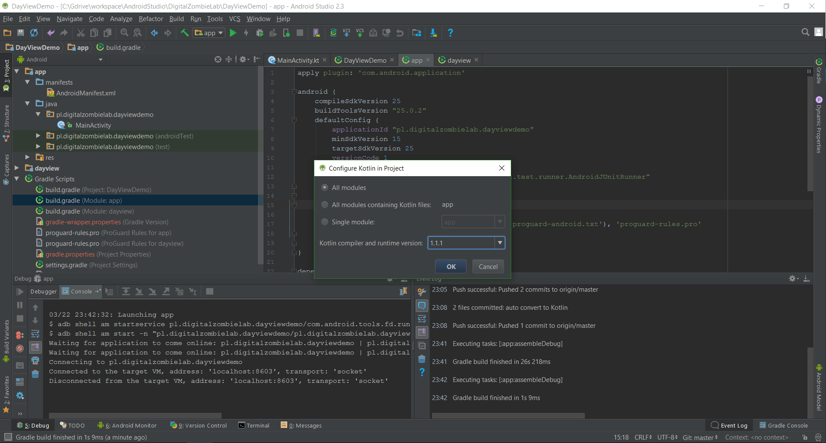Viewport: 826px width, 443px height.
Task: Click the Git master branch status widget
Action: 700,437
